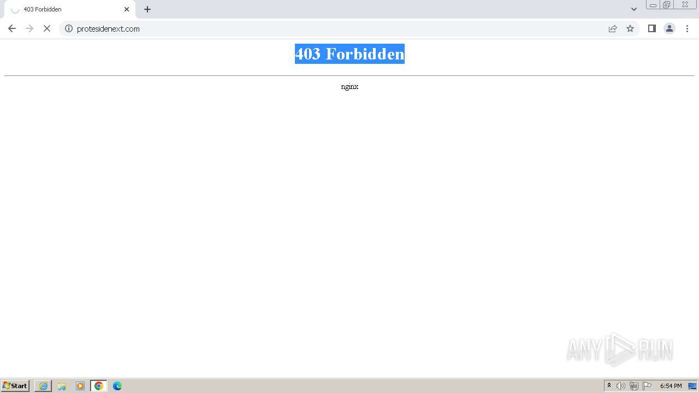Screen dimensions: 699x393
Task: Minimize the Chrome window
Action: pos(653,5)
